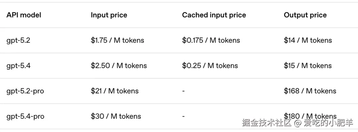Click the gpt-5.2-pro cached price dash
Image resolution: width=358 pixels, height=132 pixels.
coord(183,91)
